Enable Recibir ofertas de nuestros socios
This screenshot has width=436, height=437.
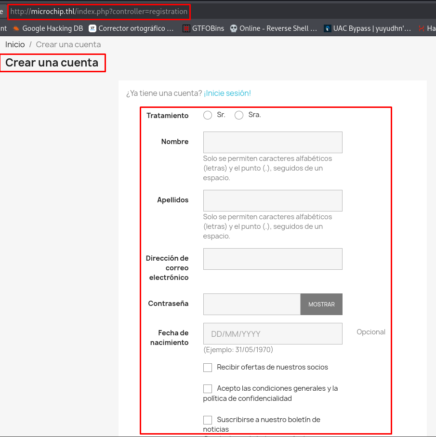pos(208,368)
